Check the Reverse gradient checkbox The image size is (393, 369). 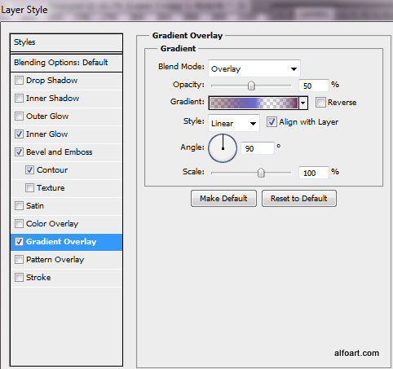click(320, 103)
